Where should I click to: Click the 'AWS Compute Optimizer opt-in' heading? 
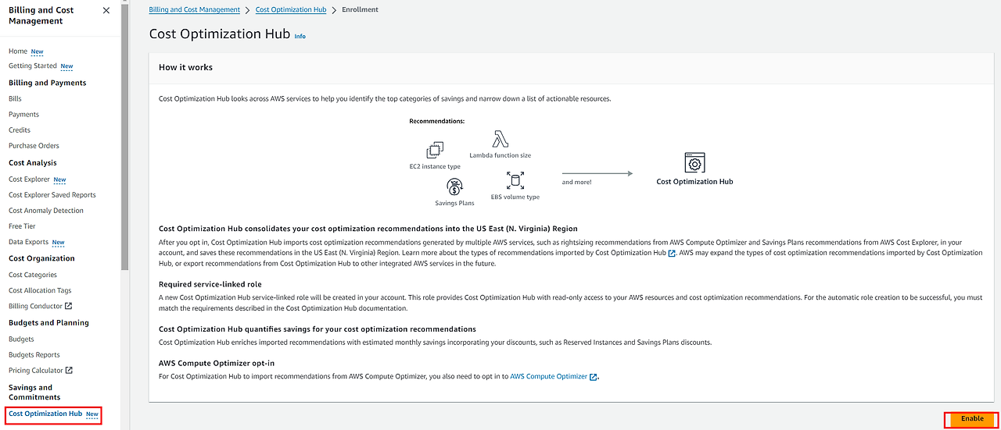[x=217, y=364]
